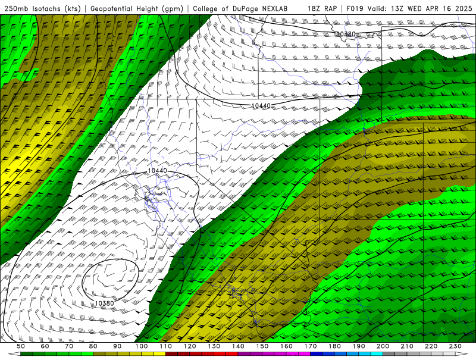Click the 90 value on the color scale
476x357 pixels.
[x=117, y=346]
